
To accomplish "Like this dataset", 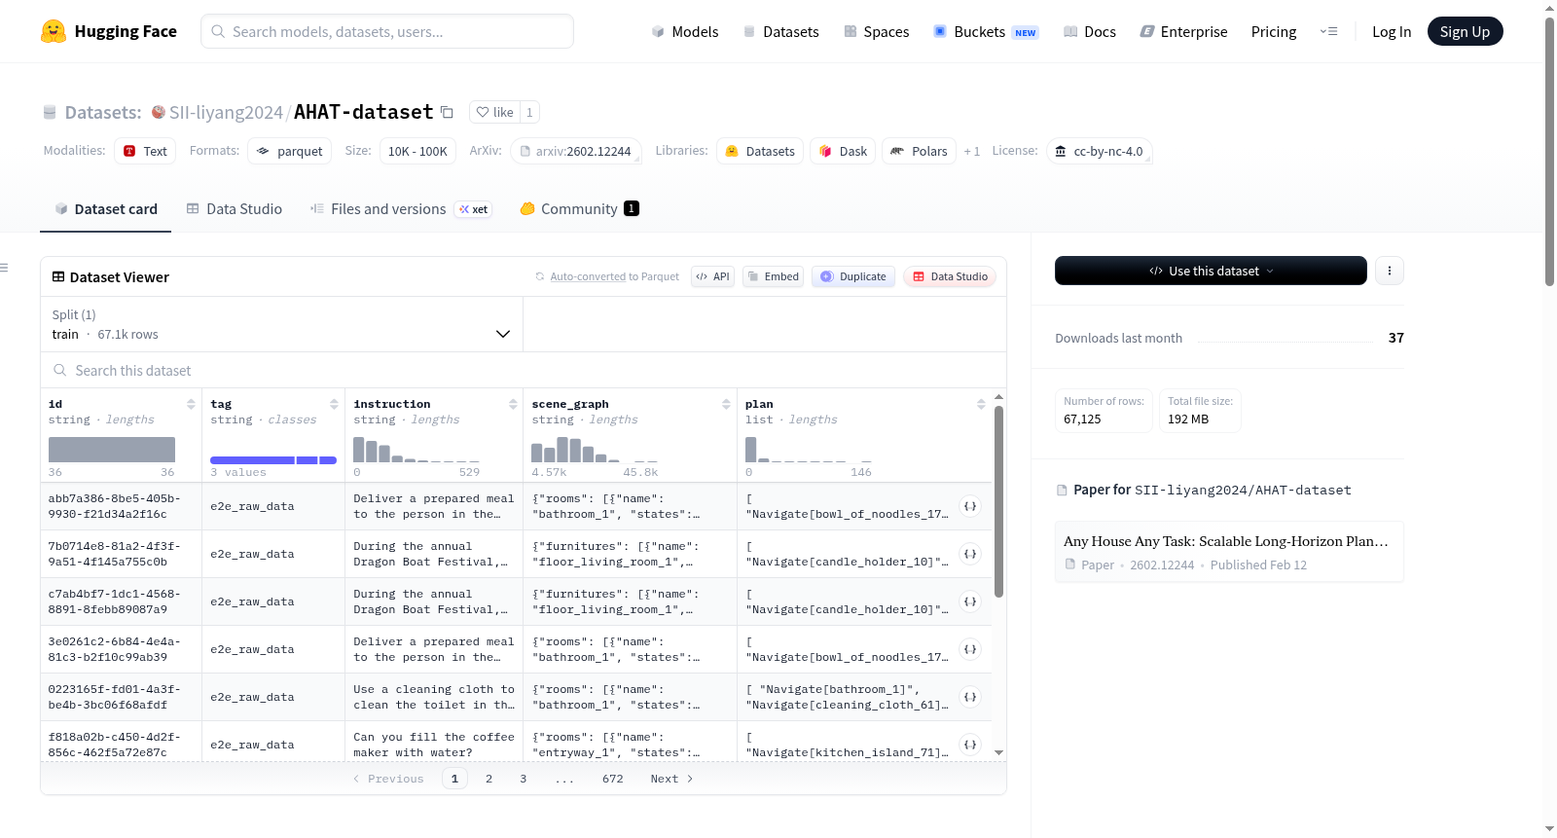I will click(494, 112).
